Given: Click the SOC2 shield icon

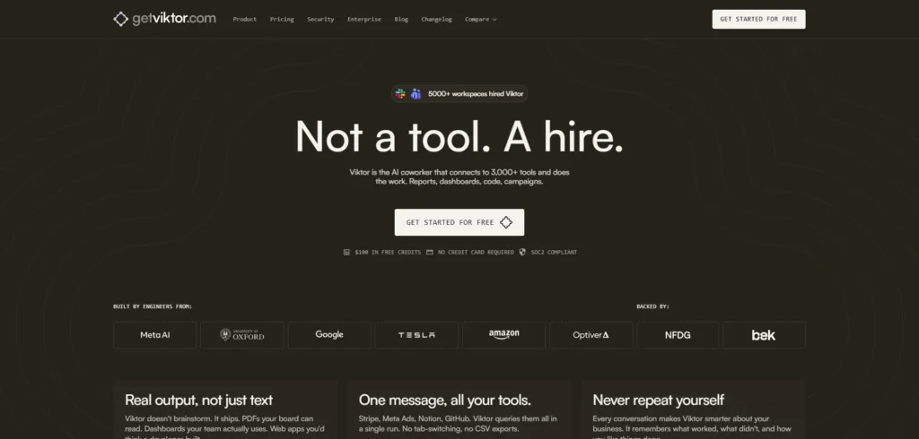Looking at the screenshot, I should (522, 253).
